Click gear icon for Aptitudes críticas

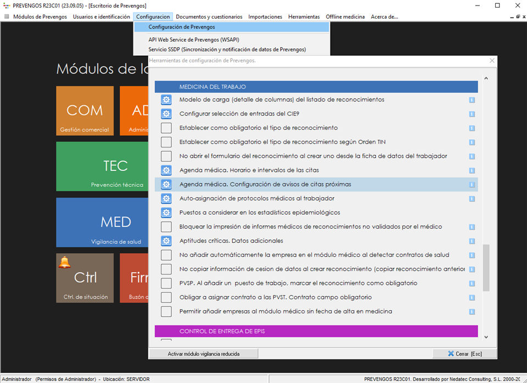tap(166, 241)
